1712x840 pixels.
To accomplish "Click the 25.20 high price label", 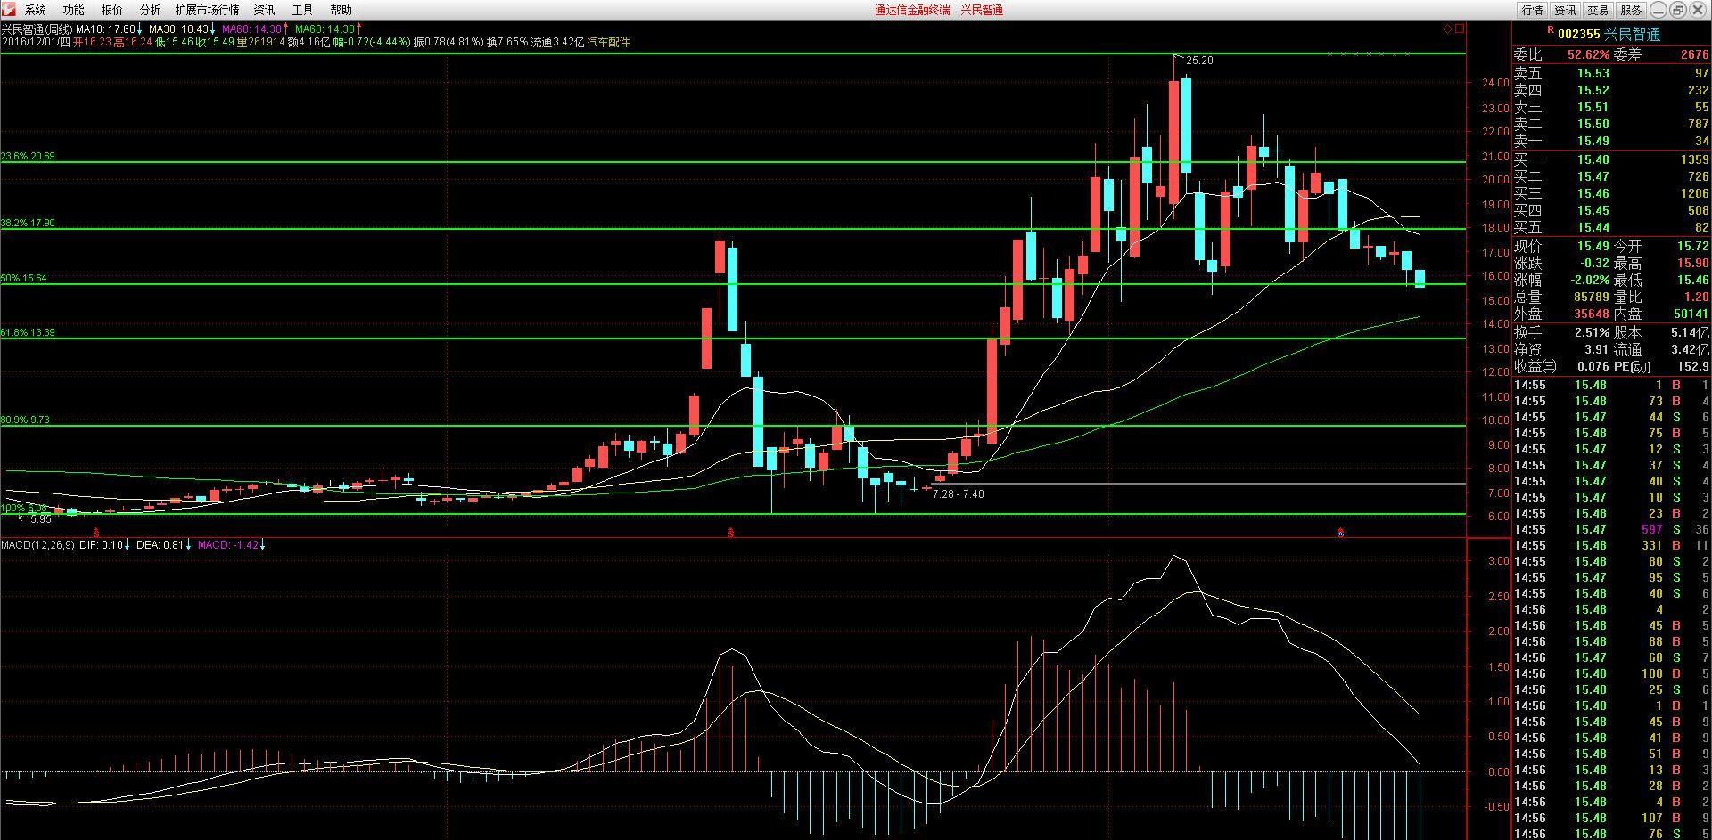I will 1199,61.
